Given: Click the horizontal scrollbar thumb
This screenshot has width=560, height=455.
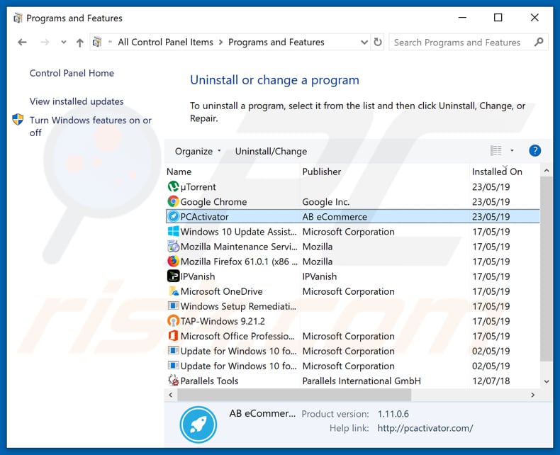Looking at the screenshot, I should (x=294, y=395).
